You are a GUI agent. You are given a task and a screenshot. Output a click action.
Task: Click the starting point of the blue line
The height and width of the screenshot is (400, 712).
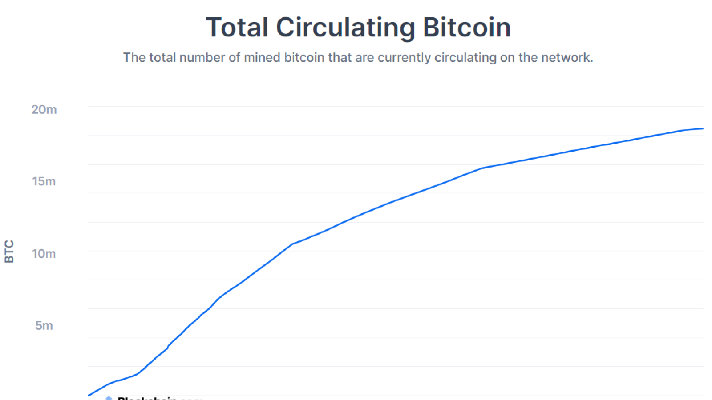pos(89,395)
